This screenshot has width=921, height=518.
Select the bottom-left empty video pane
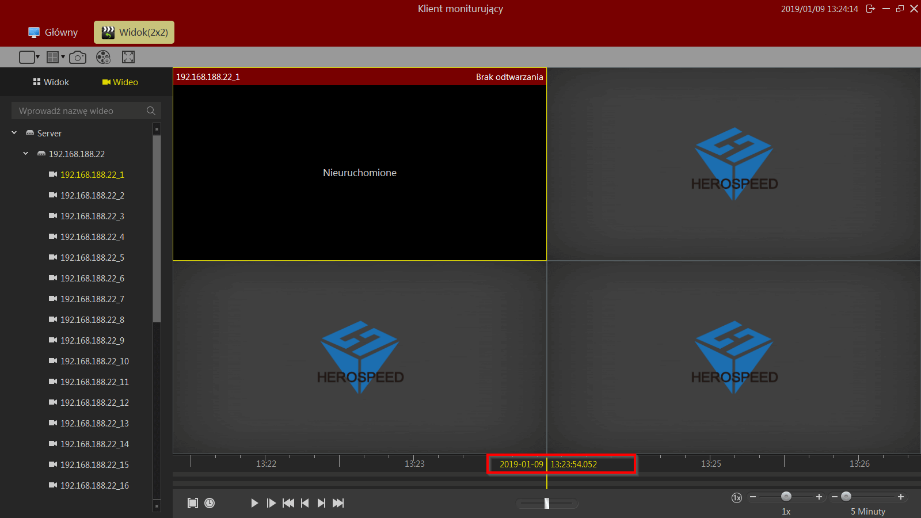(360, 357)
